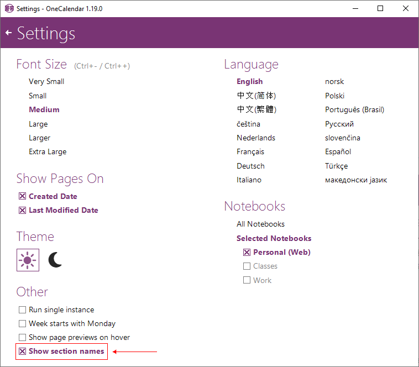Screen dimensions: 419x367
Task: Change language to Deutsch
Action: click(250, 166)
